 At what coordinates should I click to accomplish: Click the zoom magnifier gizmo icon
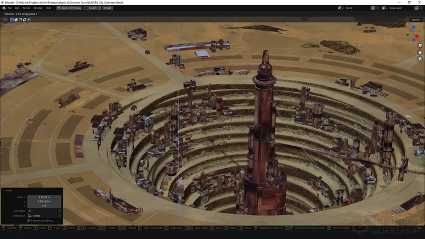420,45
